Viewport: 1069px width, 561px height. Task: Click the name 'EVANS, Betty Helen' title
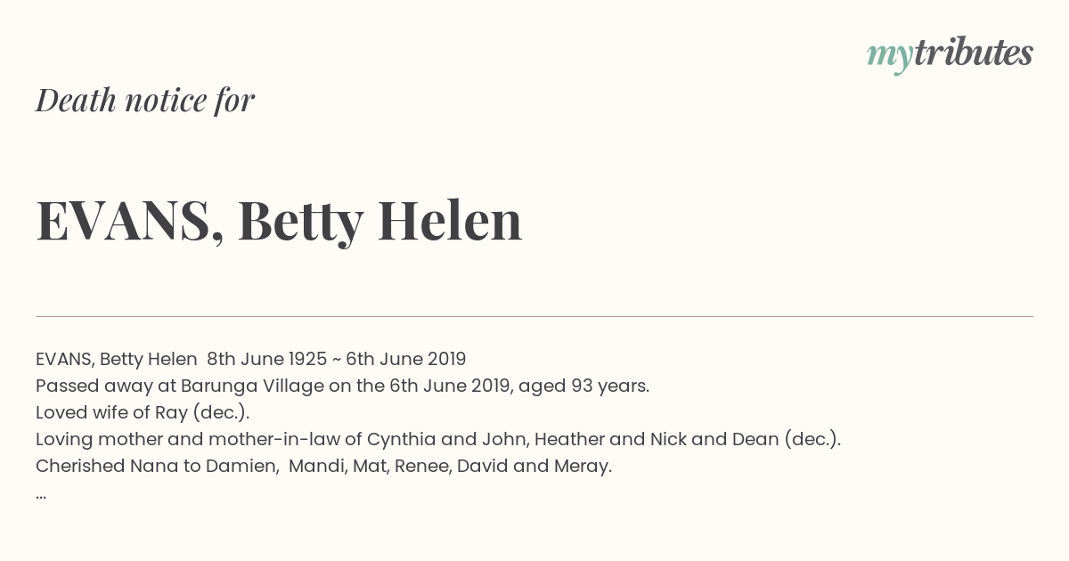tap(279, 221)
